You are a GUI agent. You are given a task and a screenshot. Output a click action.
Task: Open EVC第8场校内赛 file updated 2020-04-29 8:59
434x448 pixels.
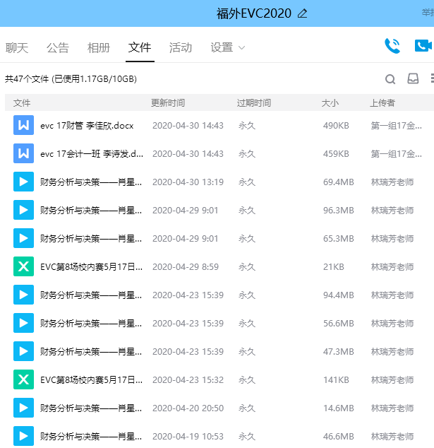[91, 267]
